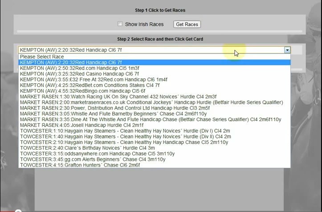Select Kempton 4:25 32RedBet.com Conditions Stakes

point(155,85)
